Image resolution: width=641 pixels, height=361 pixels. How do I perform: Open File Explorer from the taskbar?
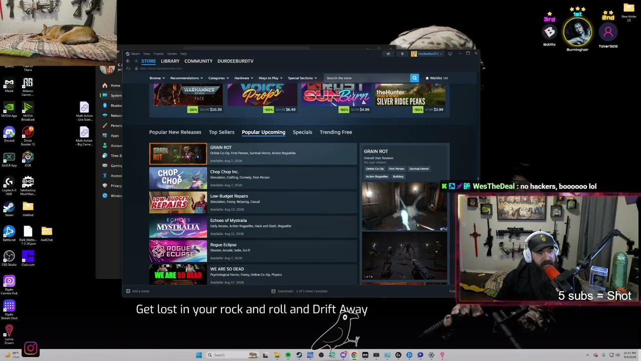[x=277, y=355]
